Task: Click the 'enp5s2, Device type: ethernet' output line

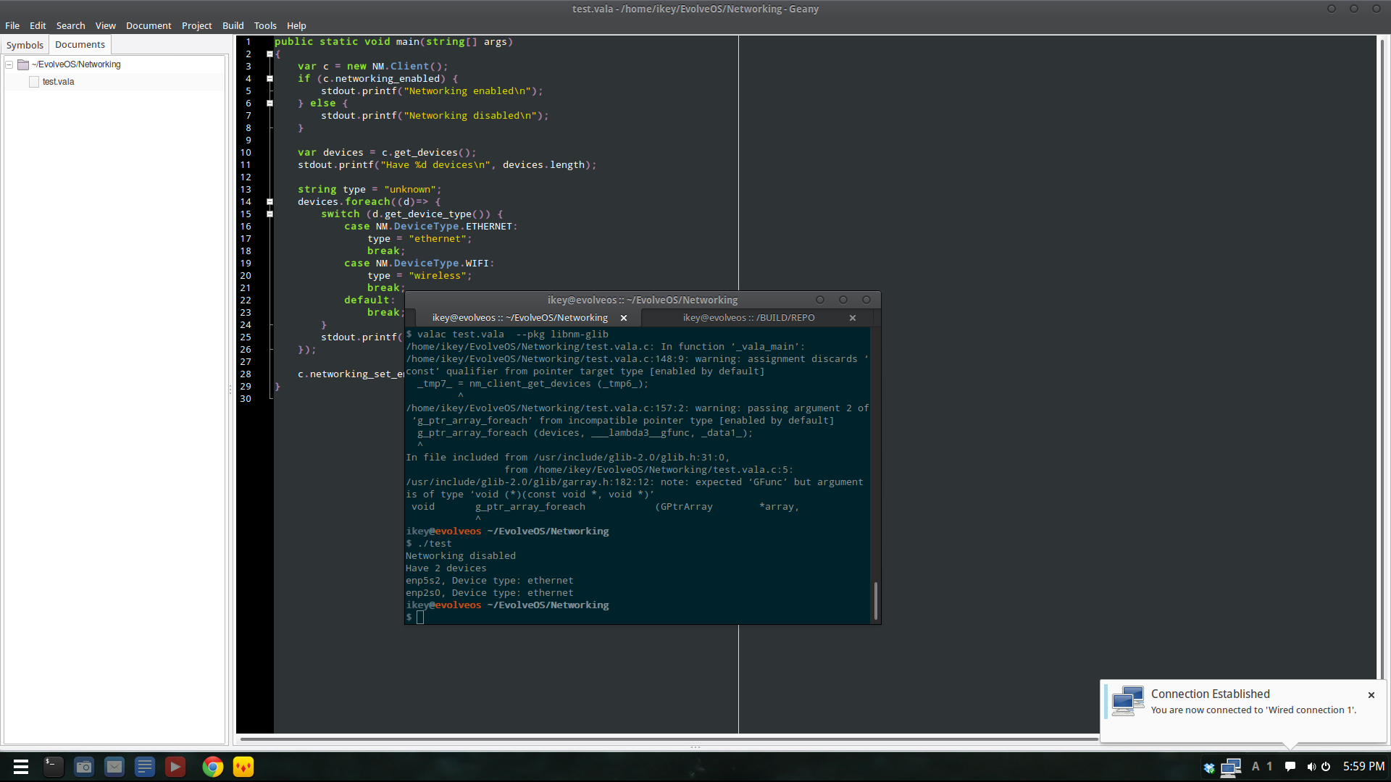Action: 490,581
